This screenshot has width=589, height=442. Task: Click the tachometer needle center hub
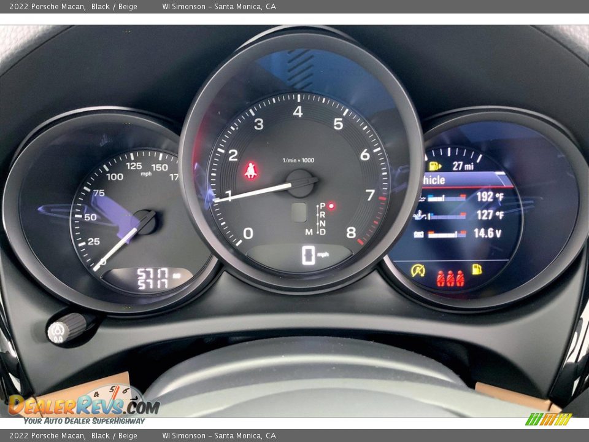(x=299, y=184)
